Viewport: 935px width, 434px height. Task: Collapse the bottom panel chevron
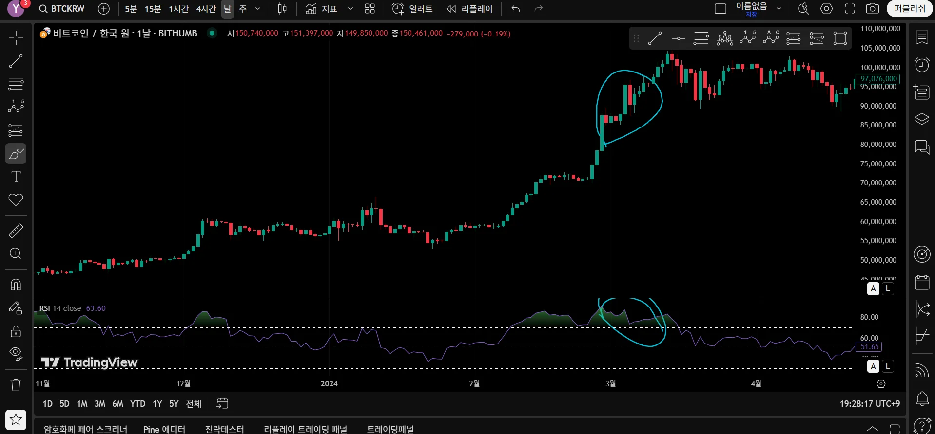[x=872, y=429]
